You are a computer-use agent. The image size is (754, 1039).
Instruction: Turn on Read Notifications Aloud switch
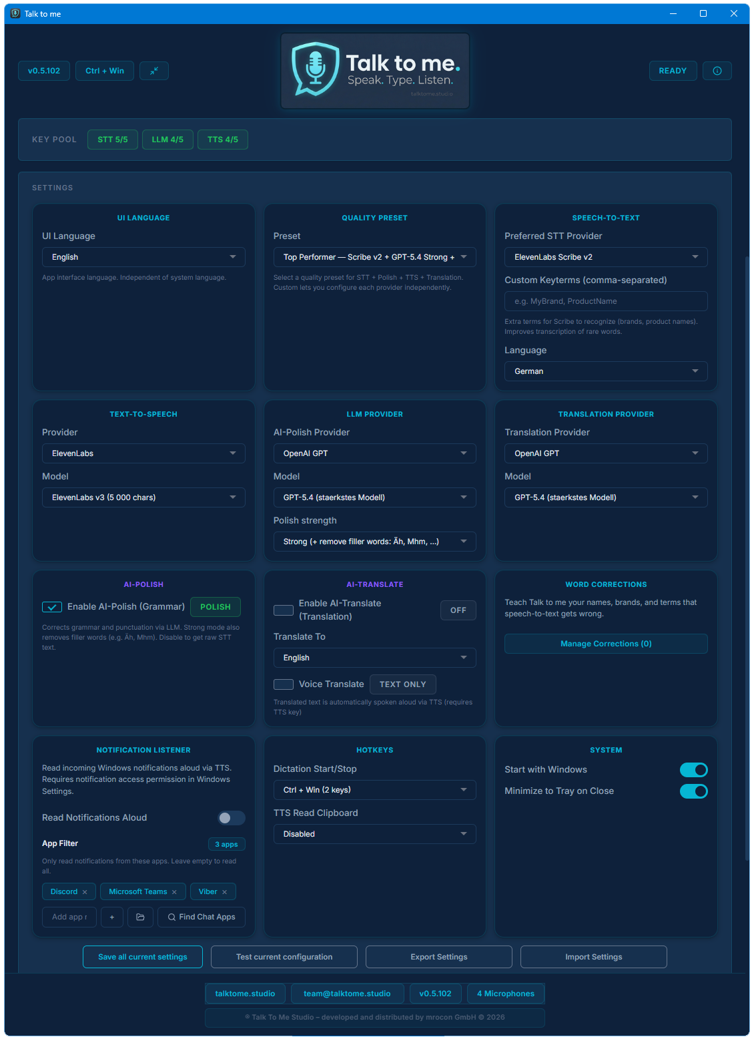tap(232, 818)
